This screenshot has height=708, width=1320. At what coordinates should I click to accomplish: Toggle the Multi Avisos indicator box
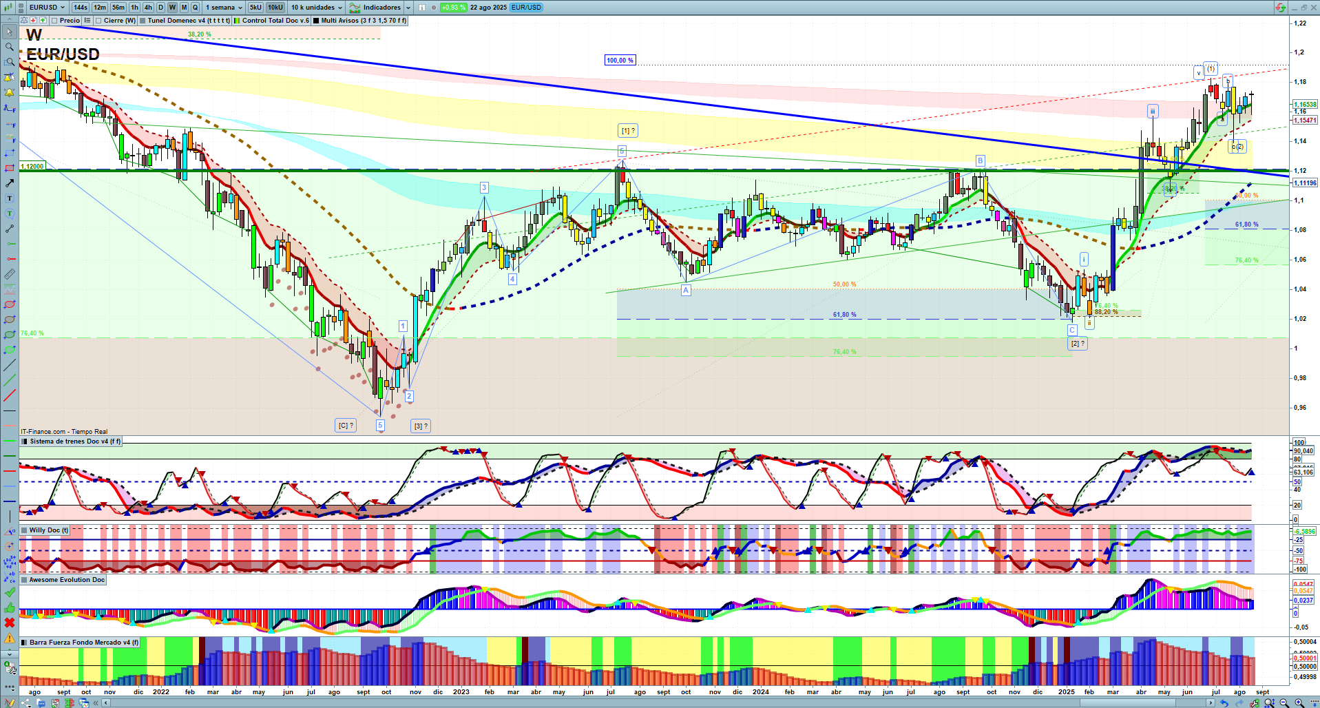(316, 21)
